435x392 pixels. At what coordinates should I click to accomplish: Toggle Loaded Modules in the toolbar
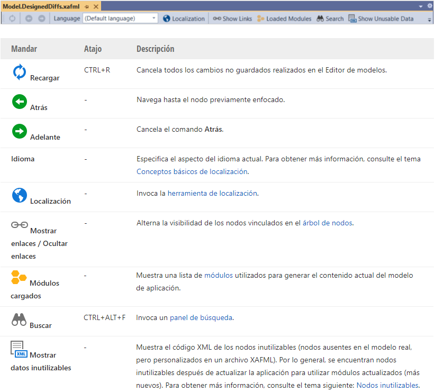(x=285, y=18)
